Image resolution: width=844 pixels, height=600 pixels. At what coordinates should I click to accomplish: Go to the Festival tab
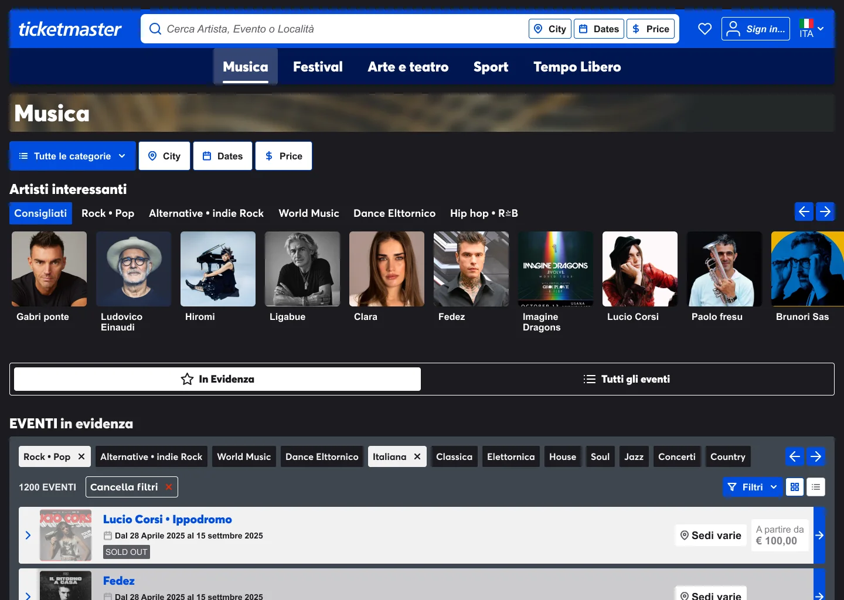point(318,67)
